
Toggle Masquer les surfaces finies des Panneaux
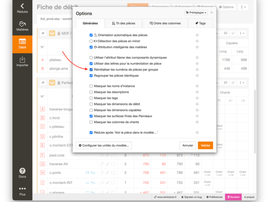click(91, 116)
